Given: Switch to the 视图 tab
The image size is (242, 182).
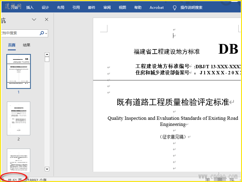Looking at the screenshot, I should 123,7.
